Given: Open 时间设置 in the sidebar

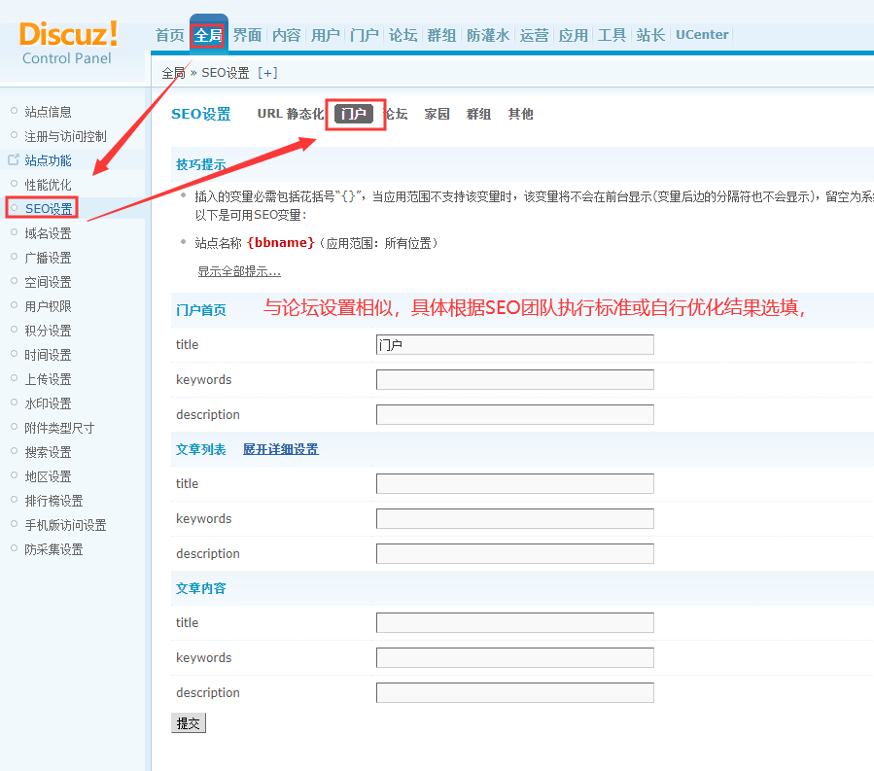Looking at the screenshot, I should click(48, 355).
